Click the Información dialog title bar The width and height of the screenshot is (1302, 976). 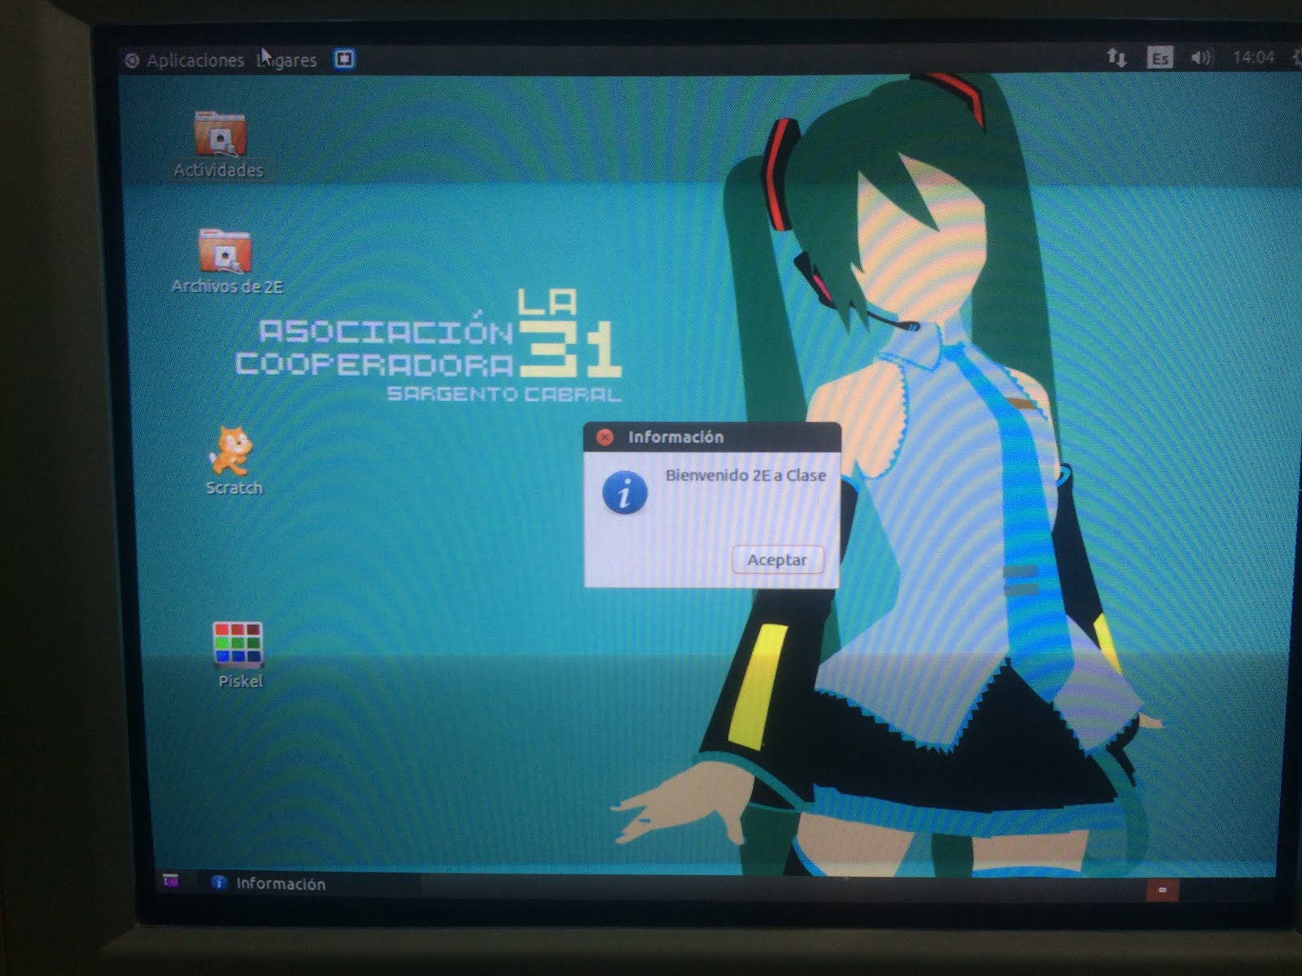[x=712, y=438]
